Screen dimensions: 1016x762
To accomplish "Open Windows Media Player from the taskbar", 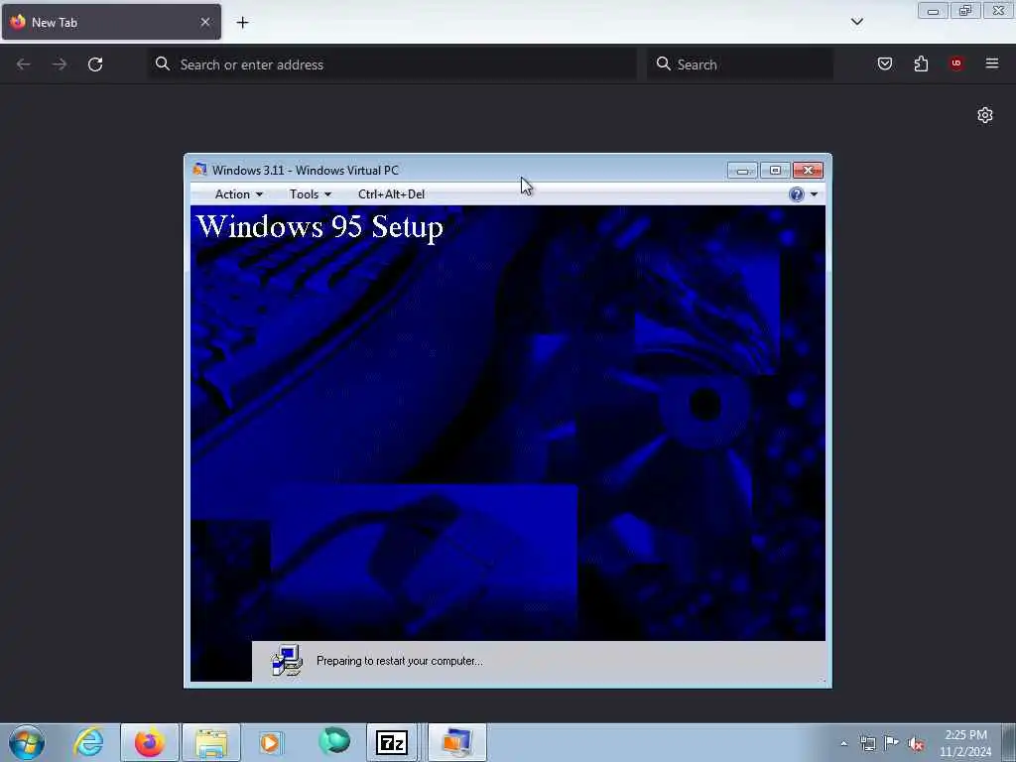I will click(270, 742).
